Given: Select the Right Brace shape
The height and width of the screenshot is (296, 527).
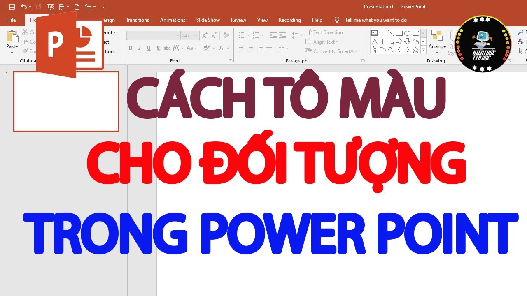Looking at the screenshot, I should coord(408,50).
